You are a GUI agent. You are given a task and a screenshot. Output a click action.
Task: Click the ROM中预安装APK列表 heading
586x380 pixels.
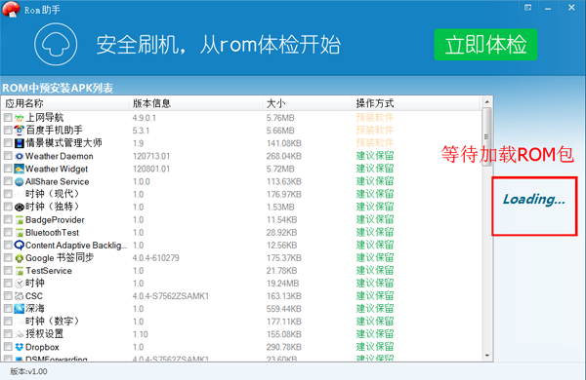pyautogui.click(x=58, y=88)
